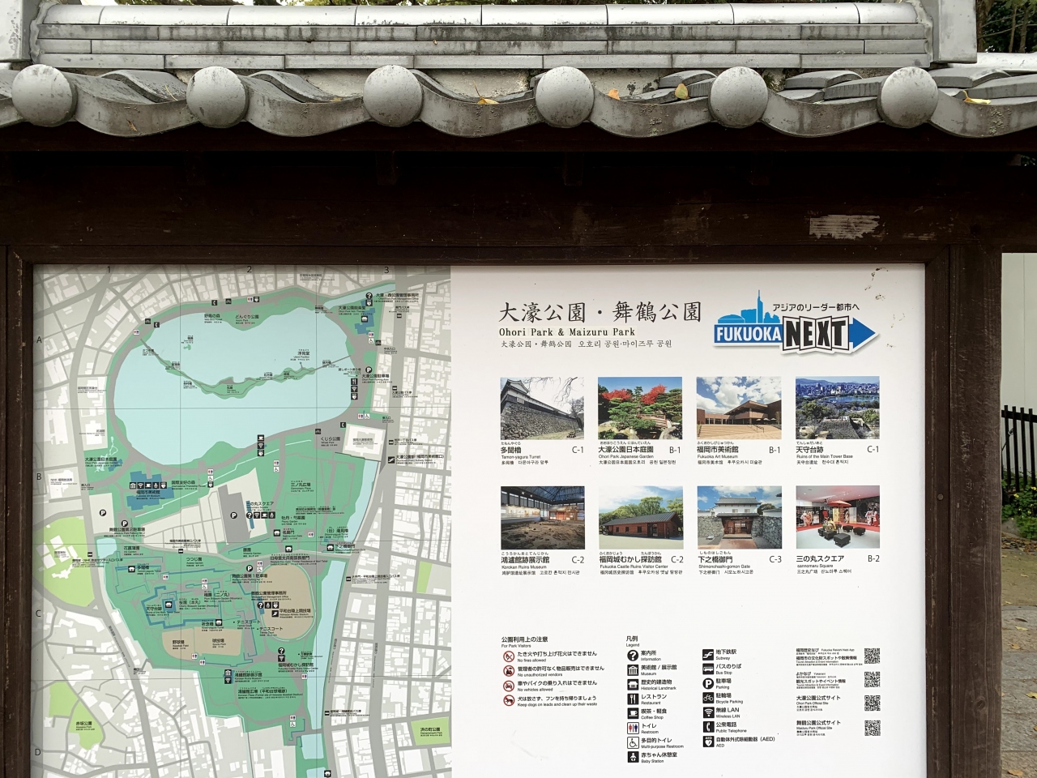The height and width of the screenshot is (778, 1037).
Task: Select the Ohori Park Japanese Garden photo
Action: point(639,408)
